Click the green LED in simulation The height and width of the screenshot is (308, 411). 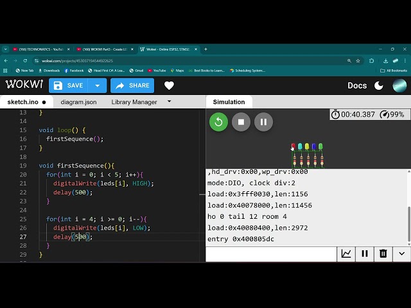point(320,146)
